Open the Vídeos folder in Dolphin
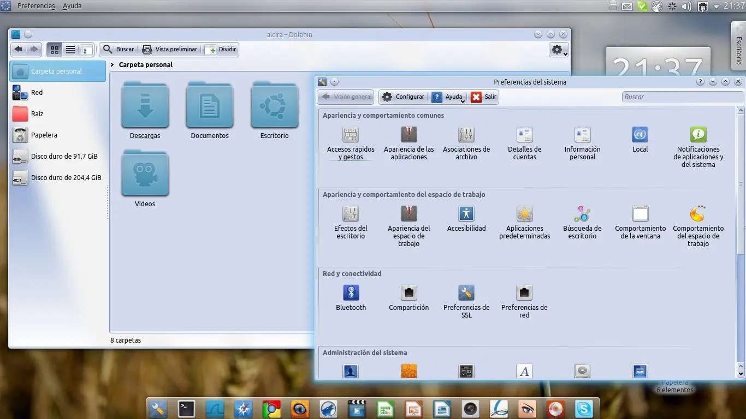Viewport: 746px width, 419px height. [145, 173]
